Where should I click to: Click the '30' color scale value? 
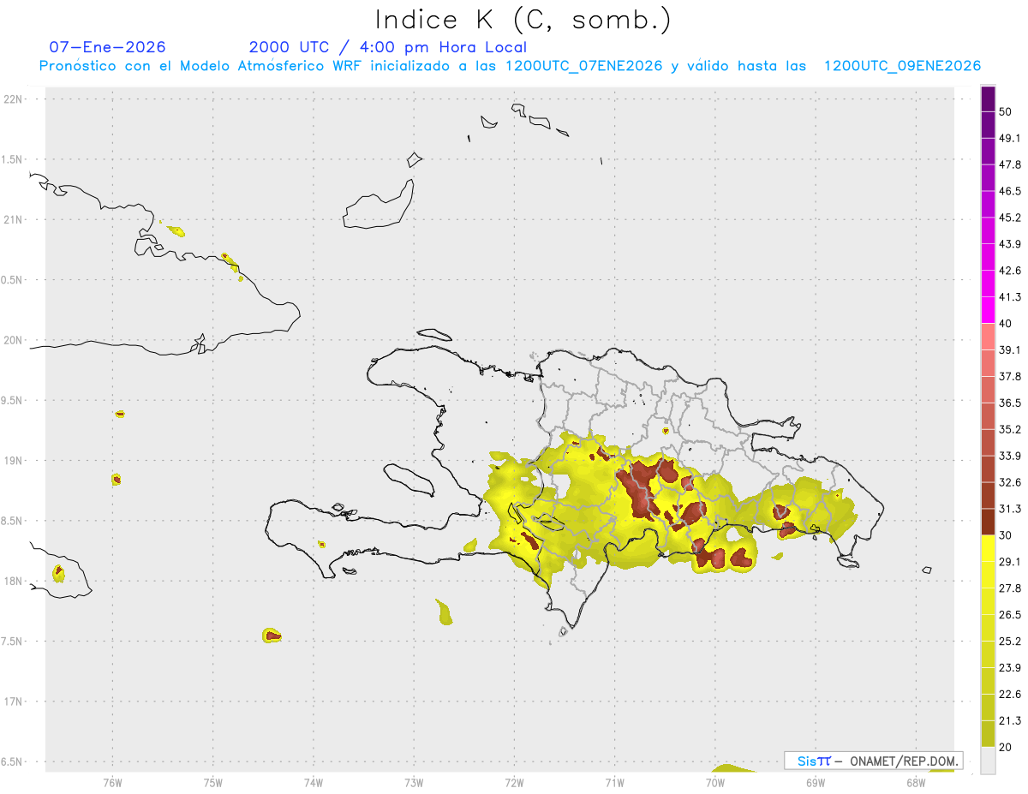1006,535
